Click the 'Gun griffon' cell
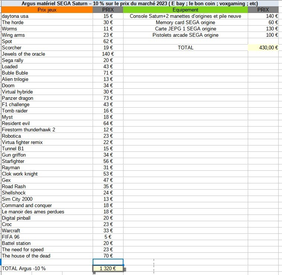Screen dimensions: 282x275 (x=47, y=155)
